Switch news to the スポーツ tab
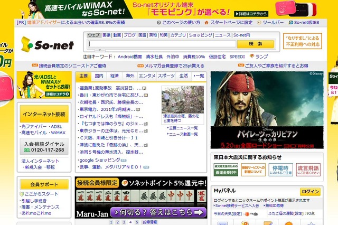Image resolution: width=338 pixels, height=225 pixels. (166, 76)
